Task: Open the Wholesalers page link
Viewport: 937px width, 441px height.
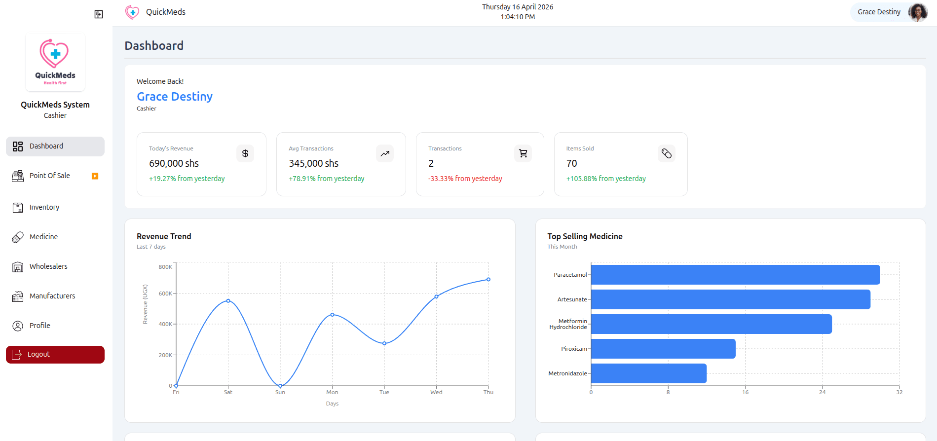Action: [x=55, y=267]
